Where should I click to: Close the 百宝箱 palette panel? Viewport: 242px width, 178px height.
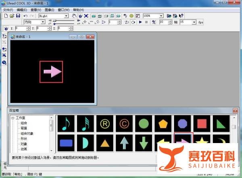click(235, 110)
